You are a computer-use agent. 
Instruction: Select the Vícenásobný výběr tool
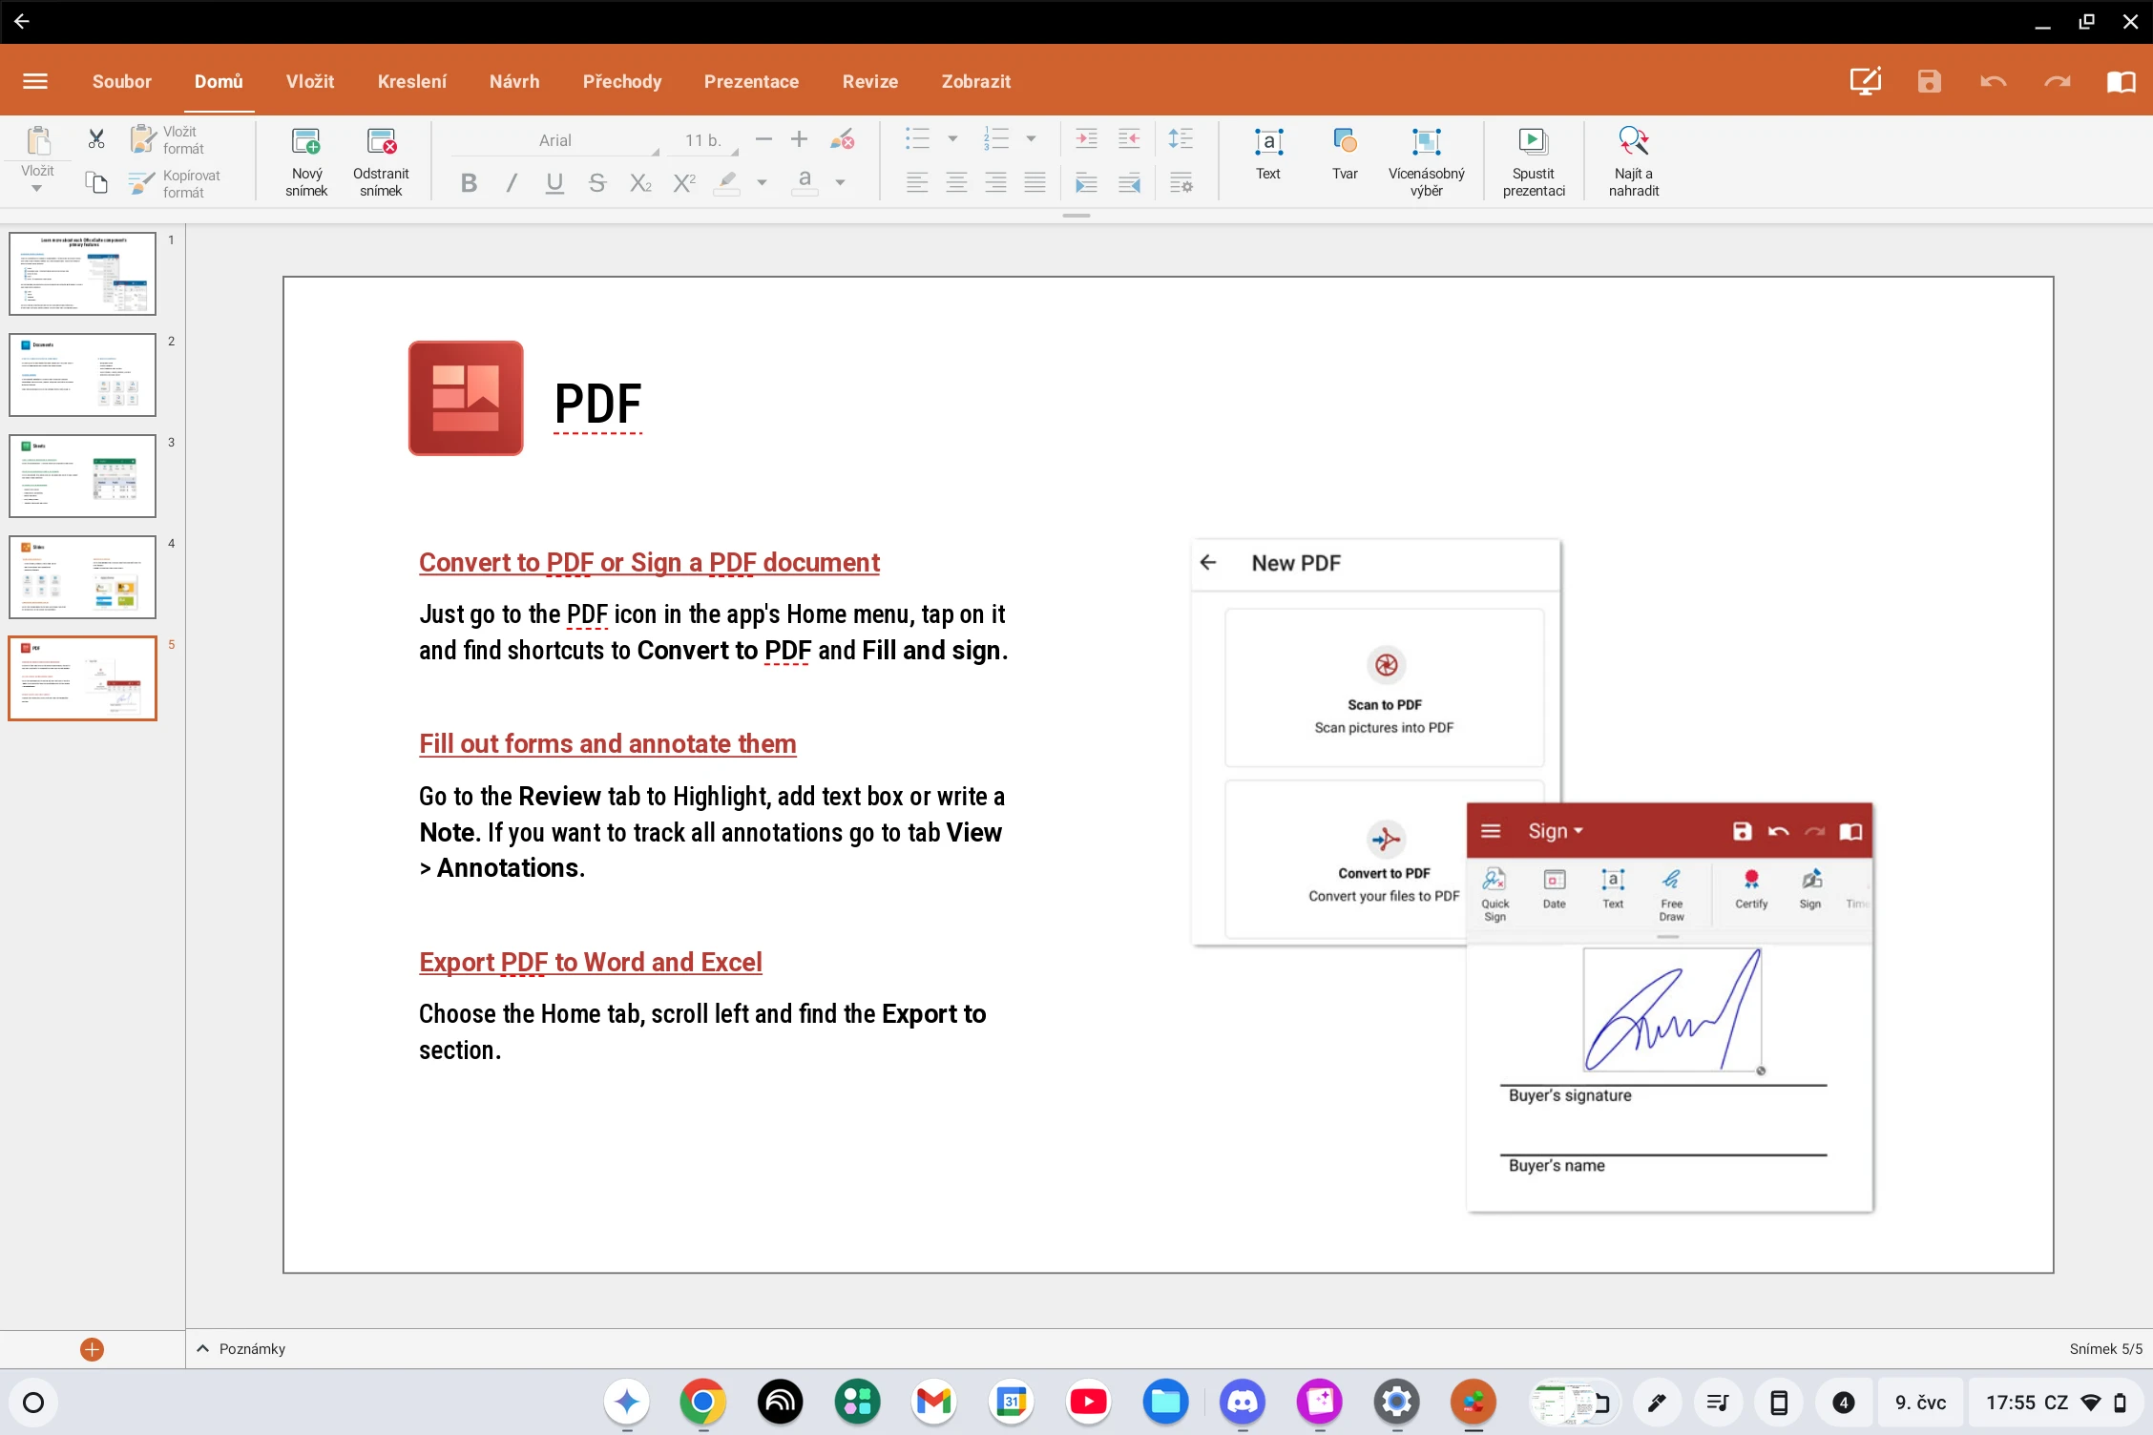click(x=1426, y=161)
